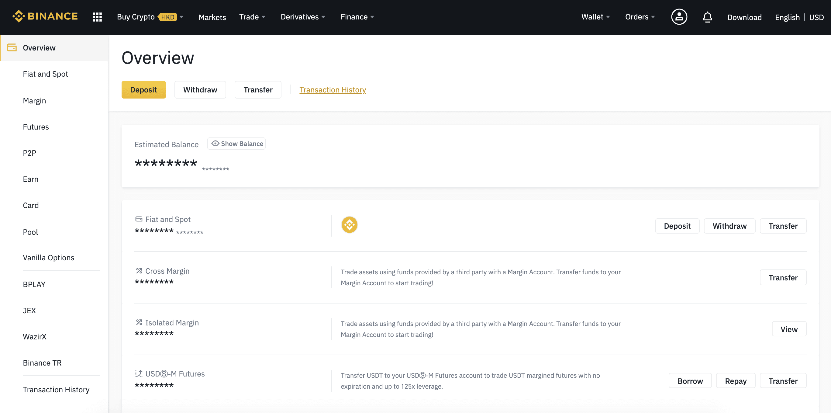The width and height of the screenshot is (831, 413).
Task: Click Transfer in USDⓈ-M Futures row
Action: [x=783, y=381]
